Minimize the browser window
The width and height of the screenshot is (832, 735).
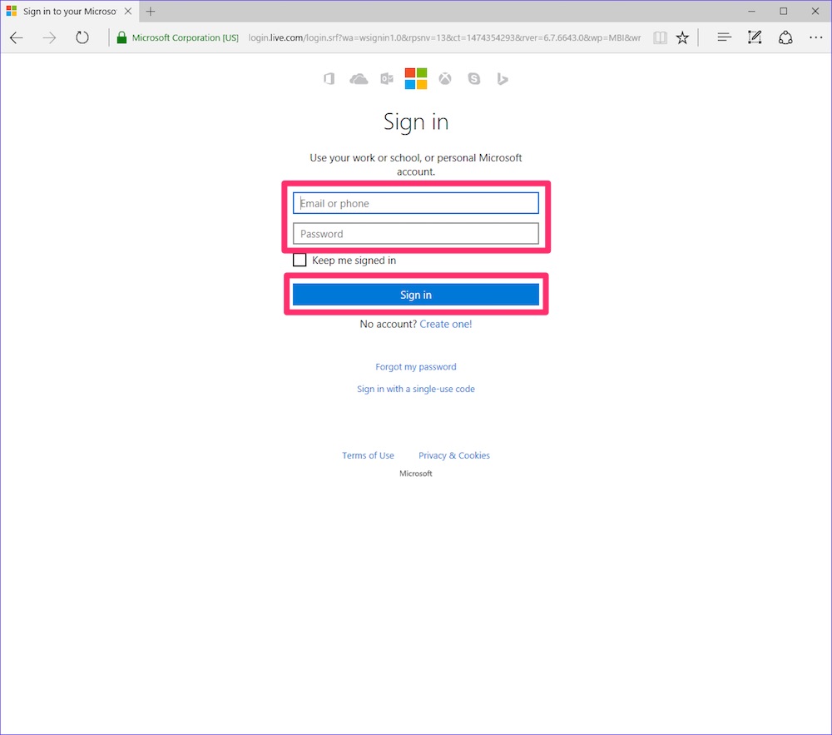(x=751, y=11)
